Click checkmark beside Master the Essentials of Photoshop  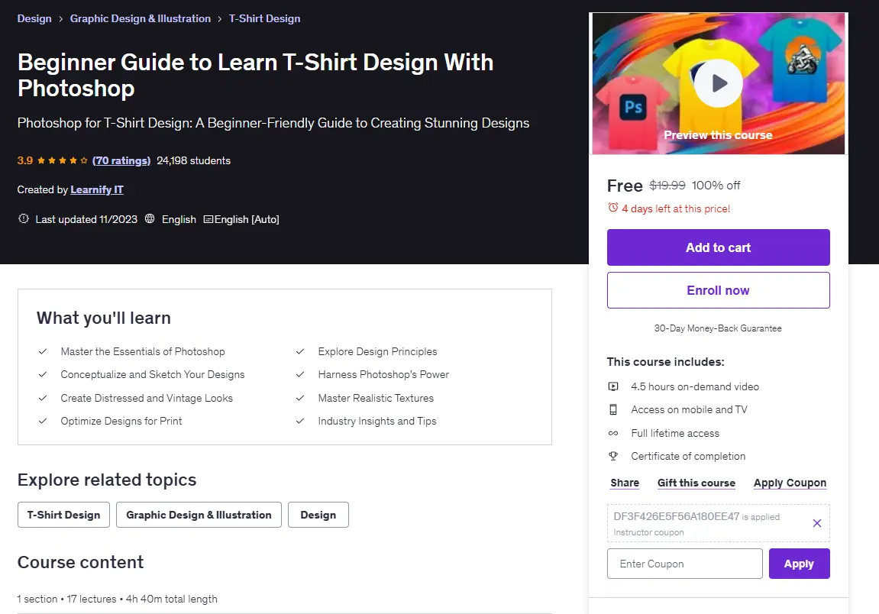43,351
